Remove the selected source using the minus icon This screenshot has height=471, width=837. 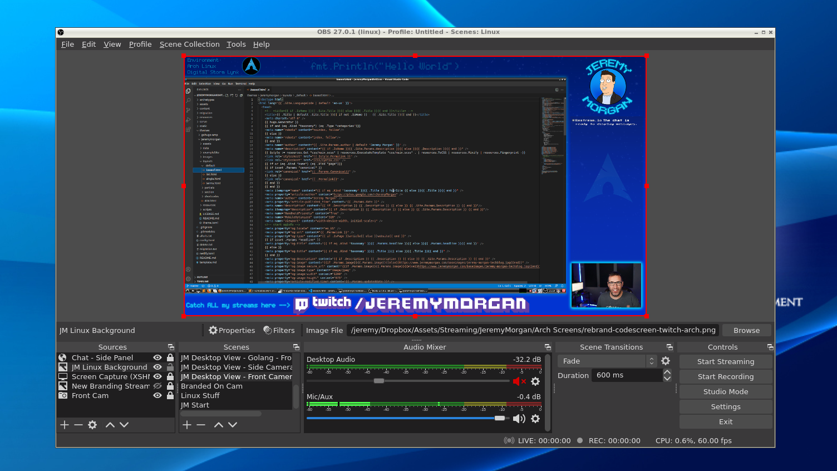coord(78,425)
